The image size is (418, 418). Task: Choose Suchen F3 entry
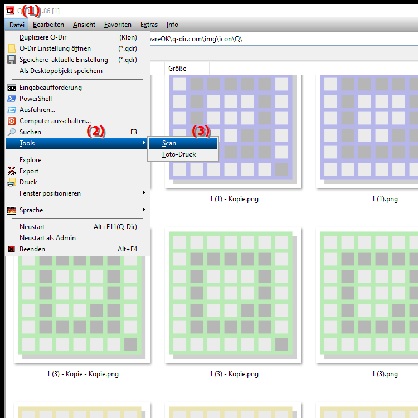[x=77, y=132]
